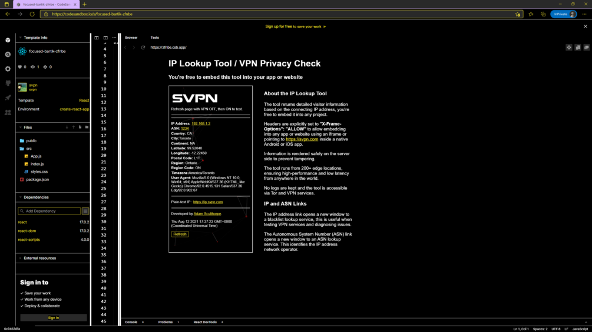
Task: Add page to favorites star in address bar
Action: pos(518,14)
